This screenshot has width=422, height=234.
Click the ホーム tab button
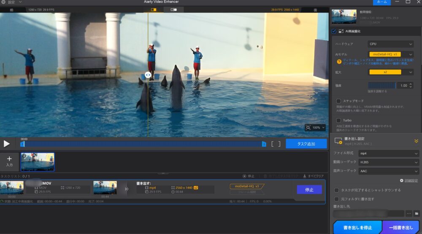click(381, 2)
